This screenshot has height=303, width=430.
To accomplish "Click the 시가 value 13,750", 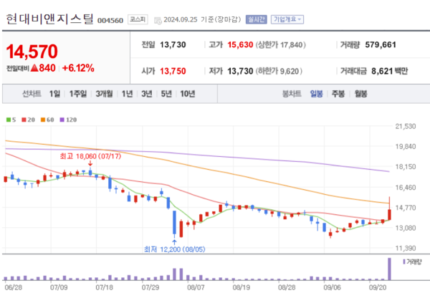I will [173, 71].
